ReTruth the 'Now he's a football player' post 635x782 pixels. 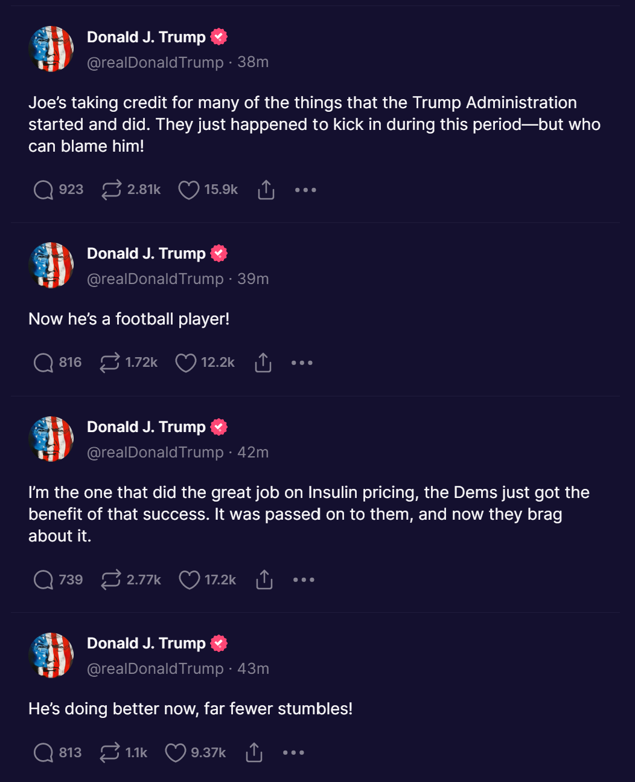pos(110,363)
